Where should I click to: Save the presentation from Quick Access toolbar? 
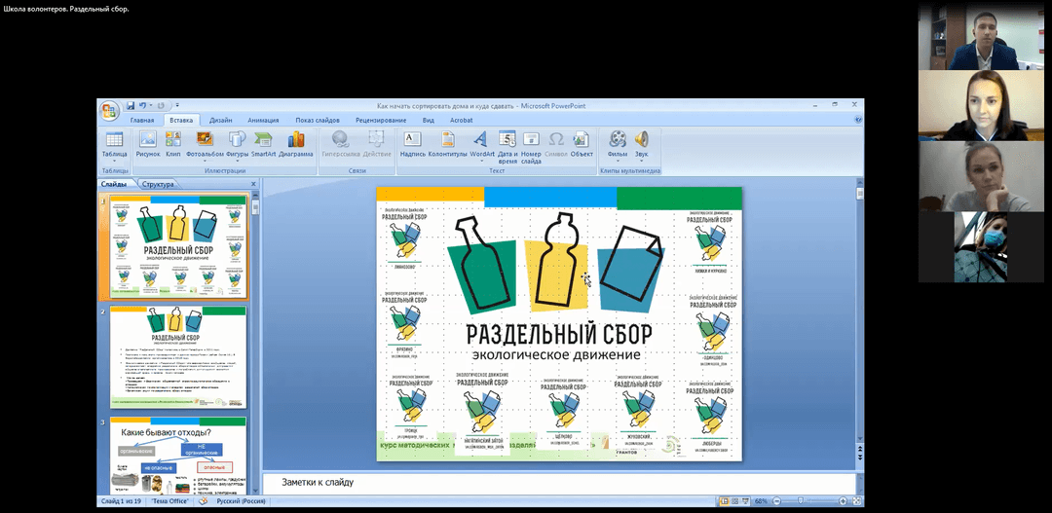point(131,105)
